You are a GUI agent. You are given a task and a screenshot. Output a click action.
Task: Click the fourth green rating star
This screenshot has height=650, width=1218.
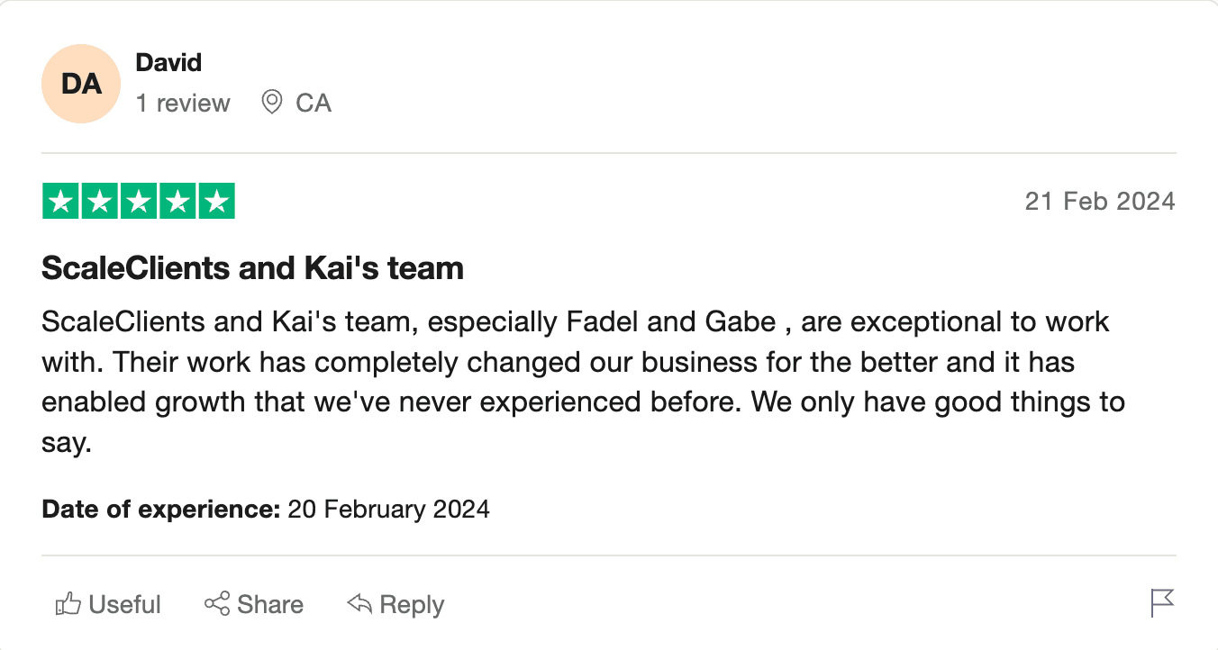pyautogui.click(x=177, y=201)
